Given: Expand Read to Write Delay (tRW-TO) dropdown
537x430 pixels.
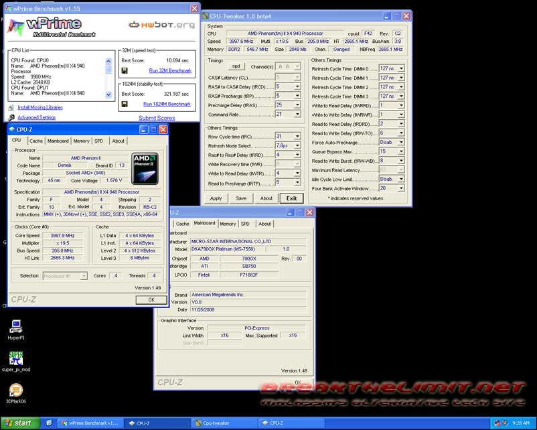Looking at the screenshot, I should (x=401, y=133).
